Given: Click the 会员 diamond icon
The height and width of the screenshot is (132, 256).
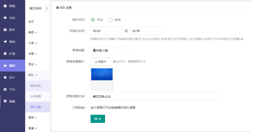Looking at the screenshot, I should 5,18.
